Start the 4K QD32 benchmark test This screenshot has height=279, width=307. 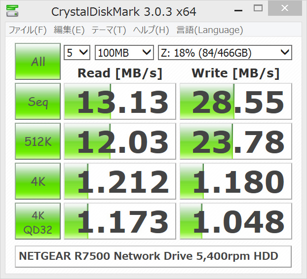click(38, 221)
